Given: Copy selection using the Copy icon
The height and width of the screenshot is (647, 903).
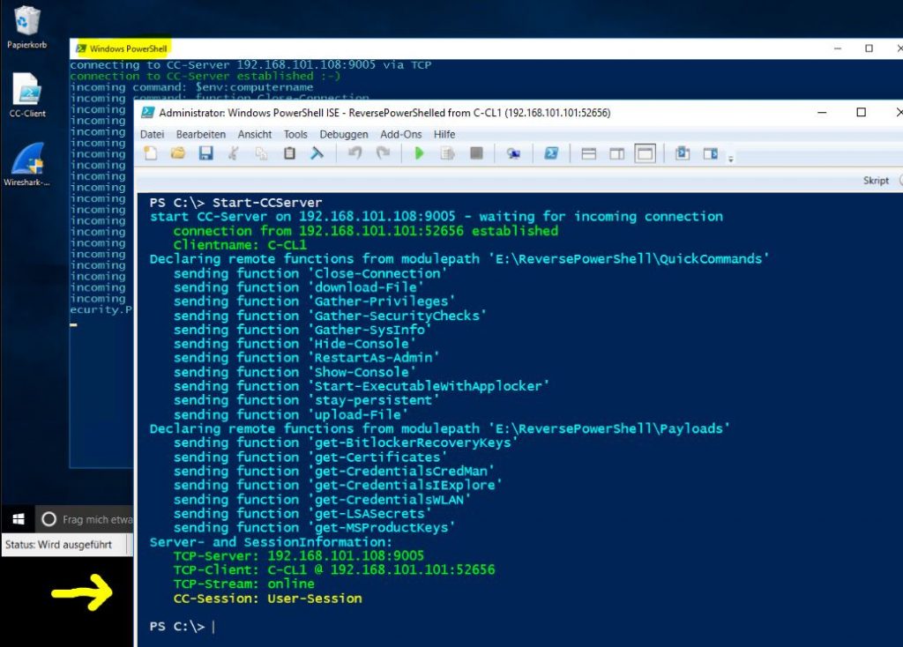Looking at the screenshot, I should tap(261, 153).
